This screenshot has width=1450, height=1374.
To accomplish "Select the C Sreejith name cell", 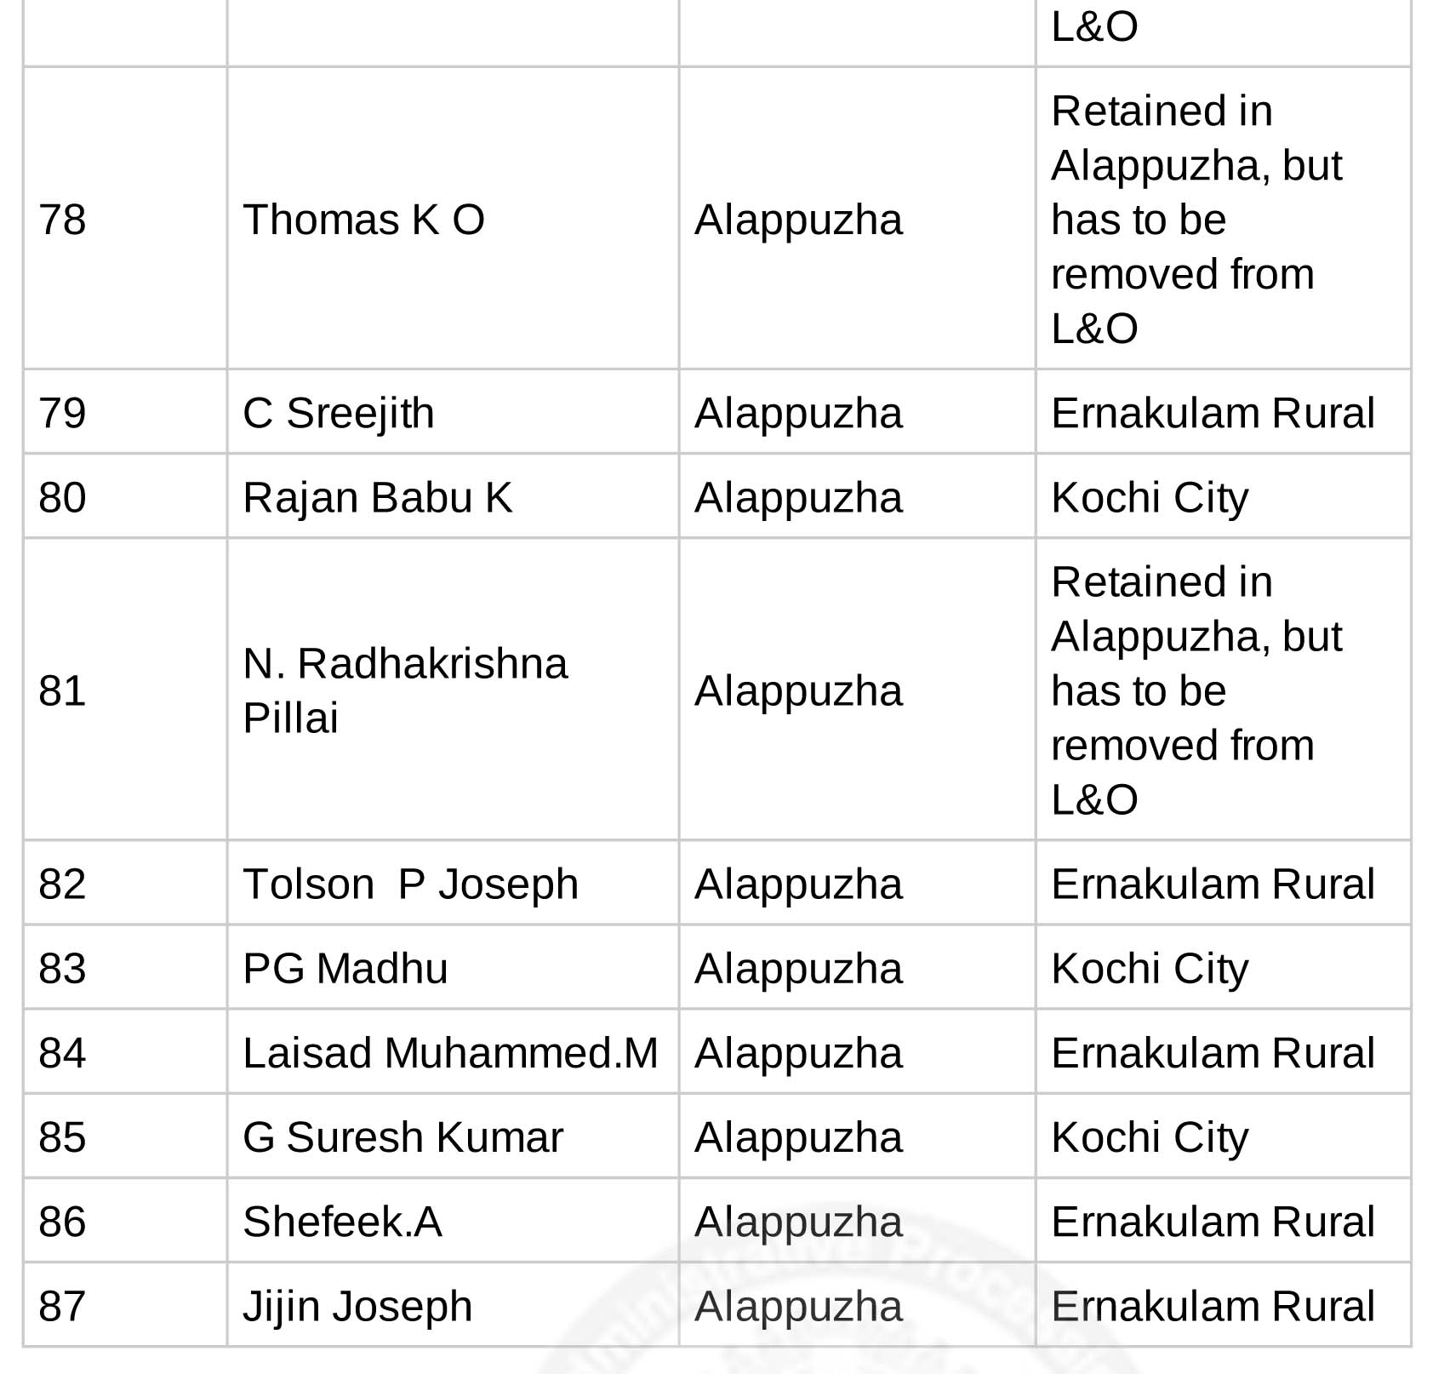I will click(x=453, y=412).
